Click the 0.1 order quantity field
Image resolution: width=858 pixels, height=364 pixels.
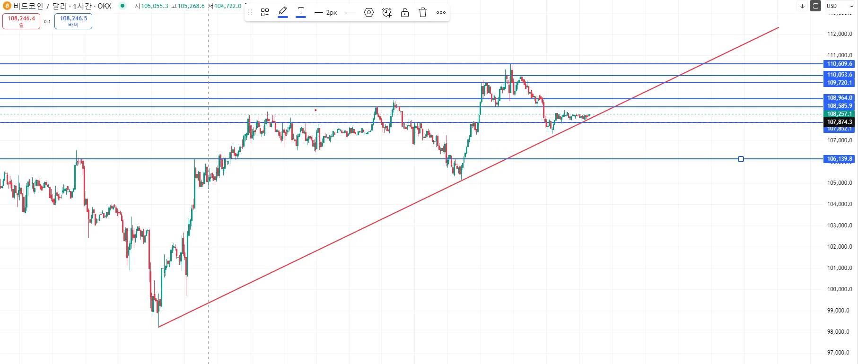pos(47,22)
